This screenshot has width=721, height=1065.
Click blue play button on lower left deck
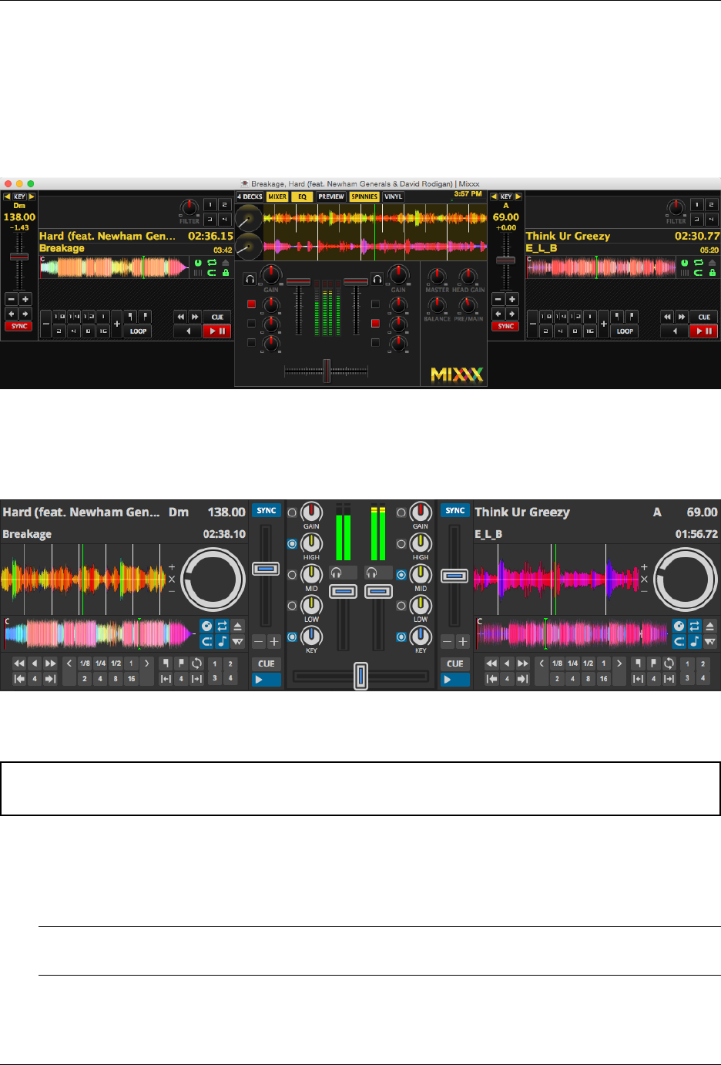point(266,680)
